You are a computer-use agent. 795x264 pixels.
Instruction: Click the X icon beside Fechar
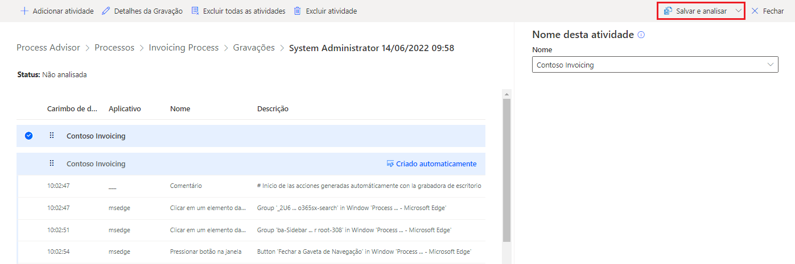pyautogui.click(x=755, y=11)
